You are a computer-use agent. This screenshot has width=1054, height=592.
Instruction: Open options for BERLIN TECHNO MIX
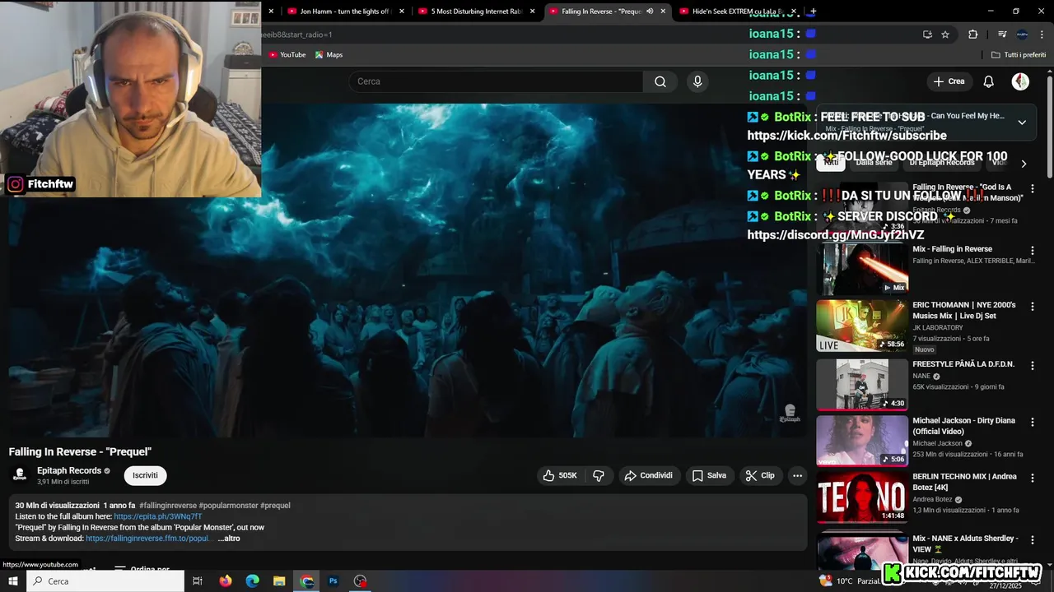[1032, 478]
